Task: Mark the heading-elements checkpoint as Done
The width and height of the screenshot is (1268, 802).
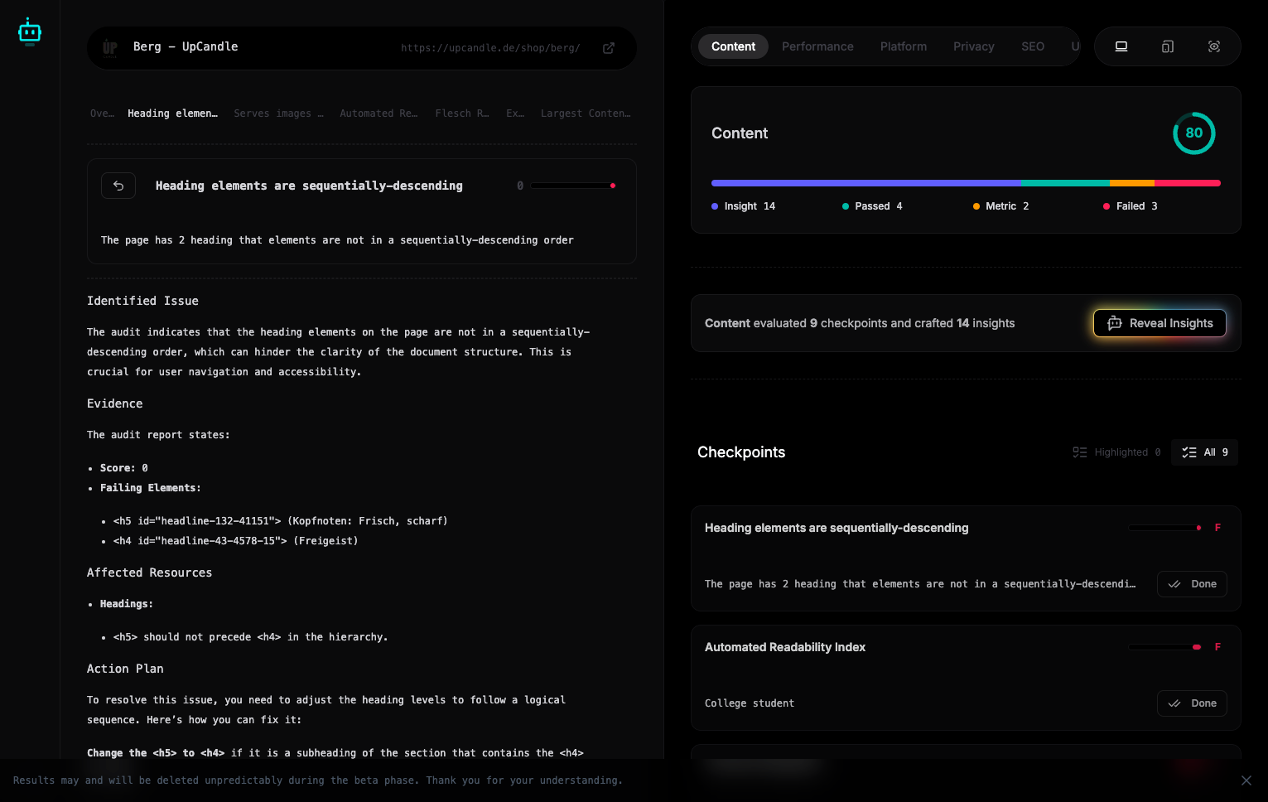Action: coord(1192,584)
